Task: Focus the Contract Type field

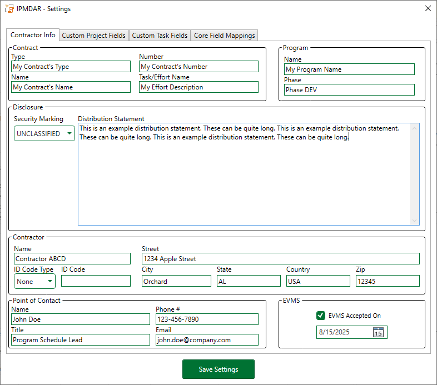Action: [x=71, y=67]
